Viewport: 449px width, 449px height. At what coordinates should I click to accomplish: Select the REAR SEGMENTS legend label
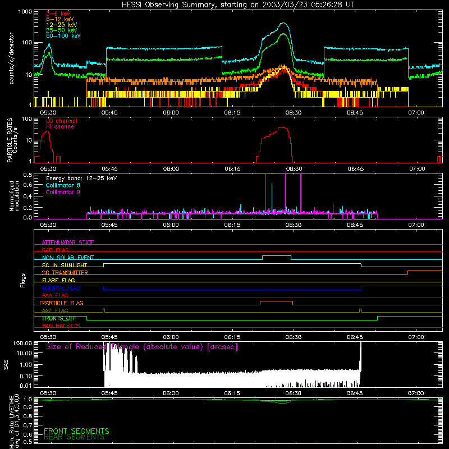tap(74, 437)
